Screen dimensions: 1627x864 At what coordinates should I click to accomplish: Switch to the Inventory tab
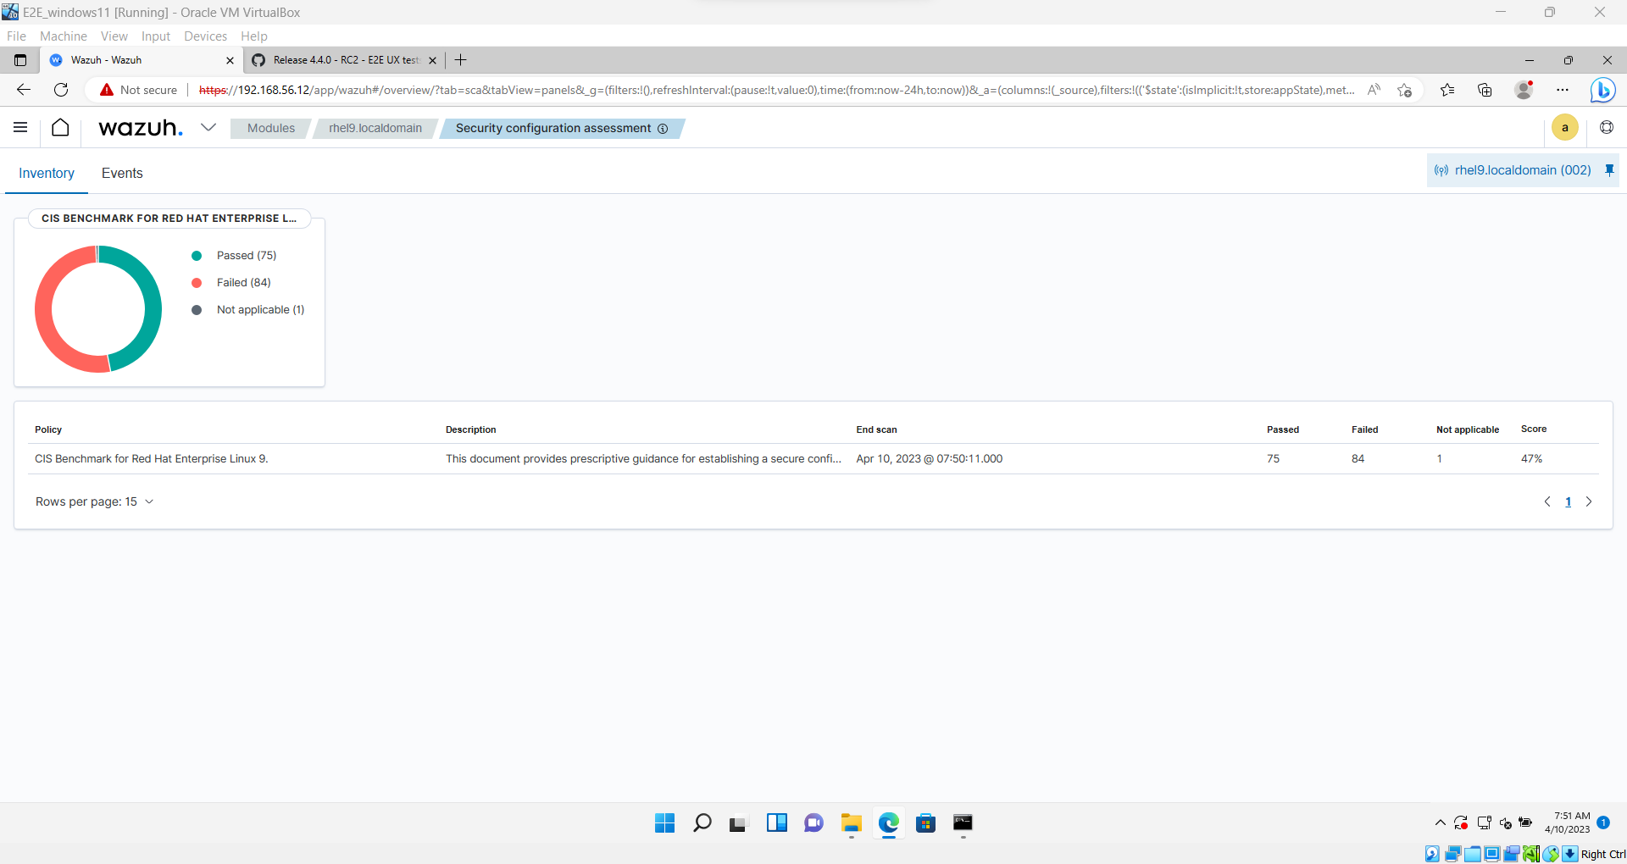pyautogui.click(x=47, y=173)
